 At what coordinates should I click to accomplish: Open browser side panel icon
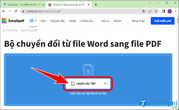click(x=164, y=11)
